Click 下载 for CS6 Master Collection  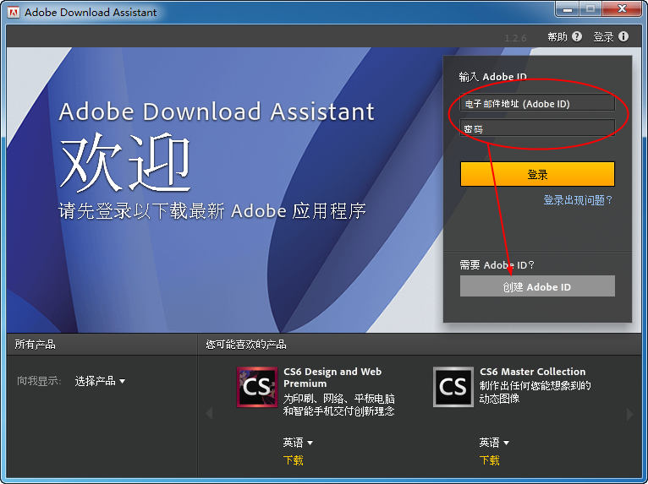click(x=489, y=460)
